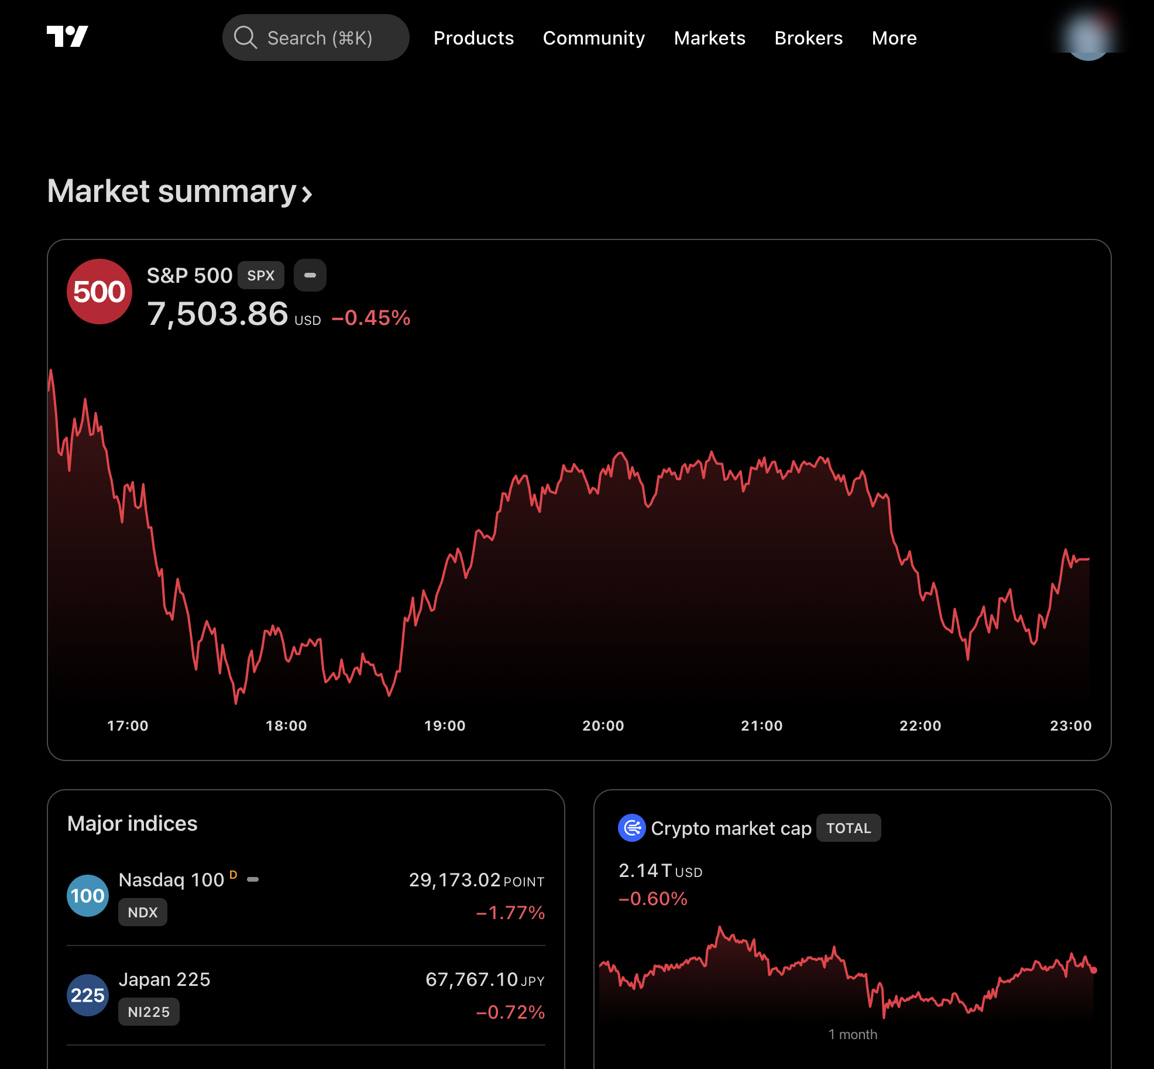The height and width of the screenshot is (1069, 1154).
Task: Click the −0.60% crypto change
Action: (653, 899)
